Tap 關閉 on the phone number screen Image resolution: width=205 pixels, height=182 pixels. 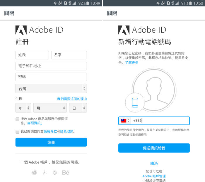click(112, 13)
